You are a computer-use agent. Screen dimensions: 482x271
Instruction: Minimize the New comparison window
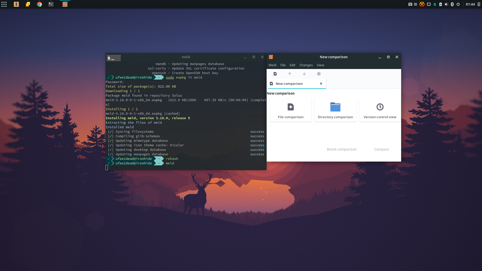pos(380,57)
